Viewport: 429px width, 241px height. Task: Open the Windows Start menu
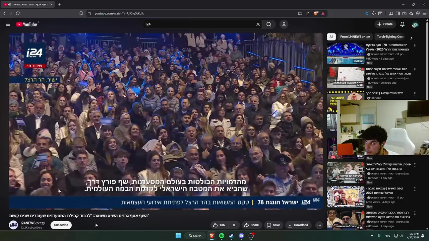click(x=178, y=236)
